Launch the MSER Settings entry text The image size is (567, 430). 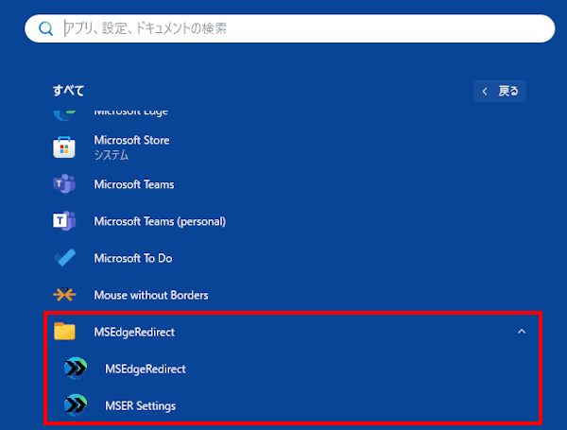(x=140, y=405)
